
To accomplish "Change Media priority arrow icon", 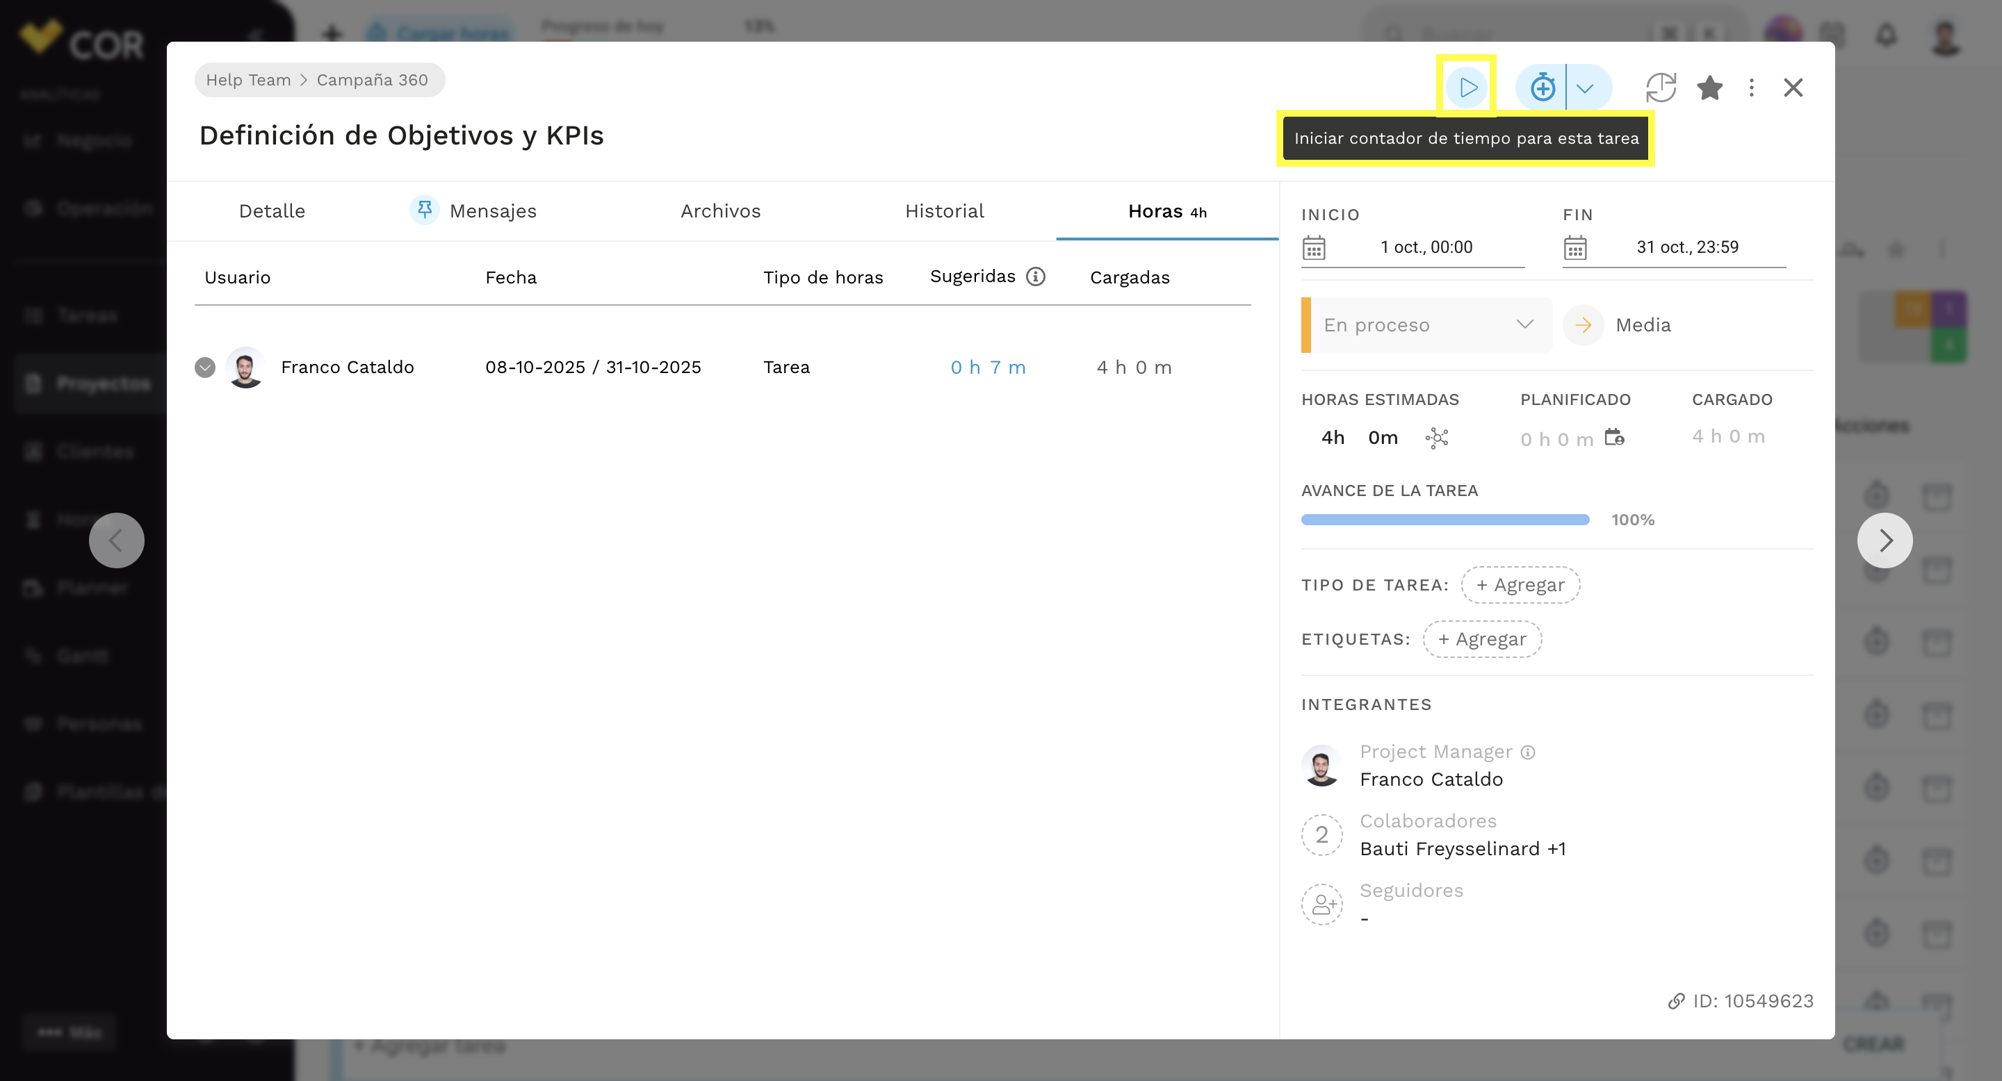I will (1583, 324).
